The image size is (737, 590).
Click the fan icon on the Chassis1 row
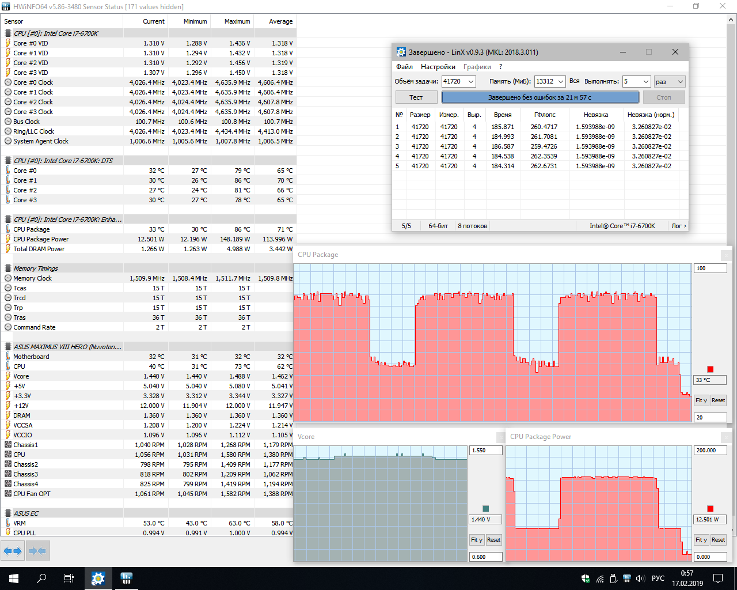coord(8,445)
